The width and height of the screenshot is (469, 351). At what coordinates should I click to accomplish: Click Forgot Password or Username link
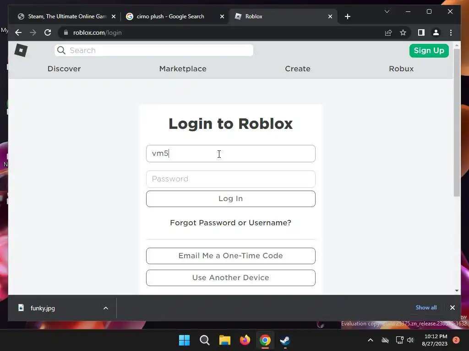[231, 223]
